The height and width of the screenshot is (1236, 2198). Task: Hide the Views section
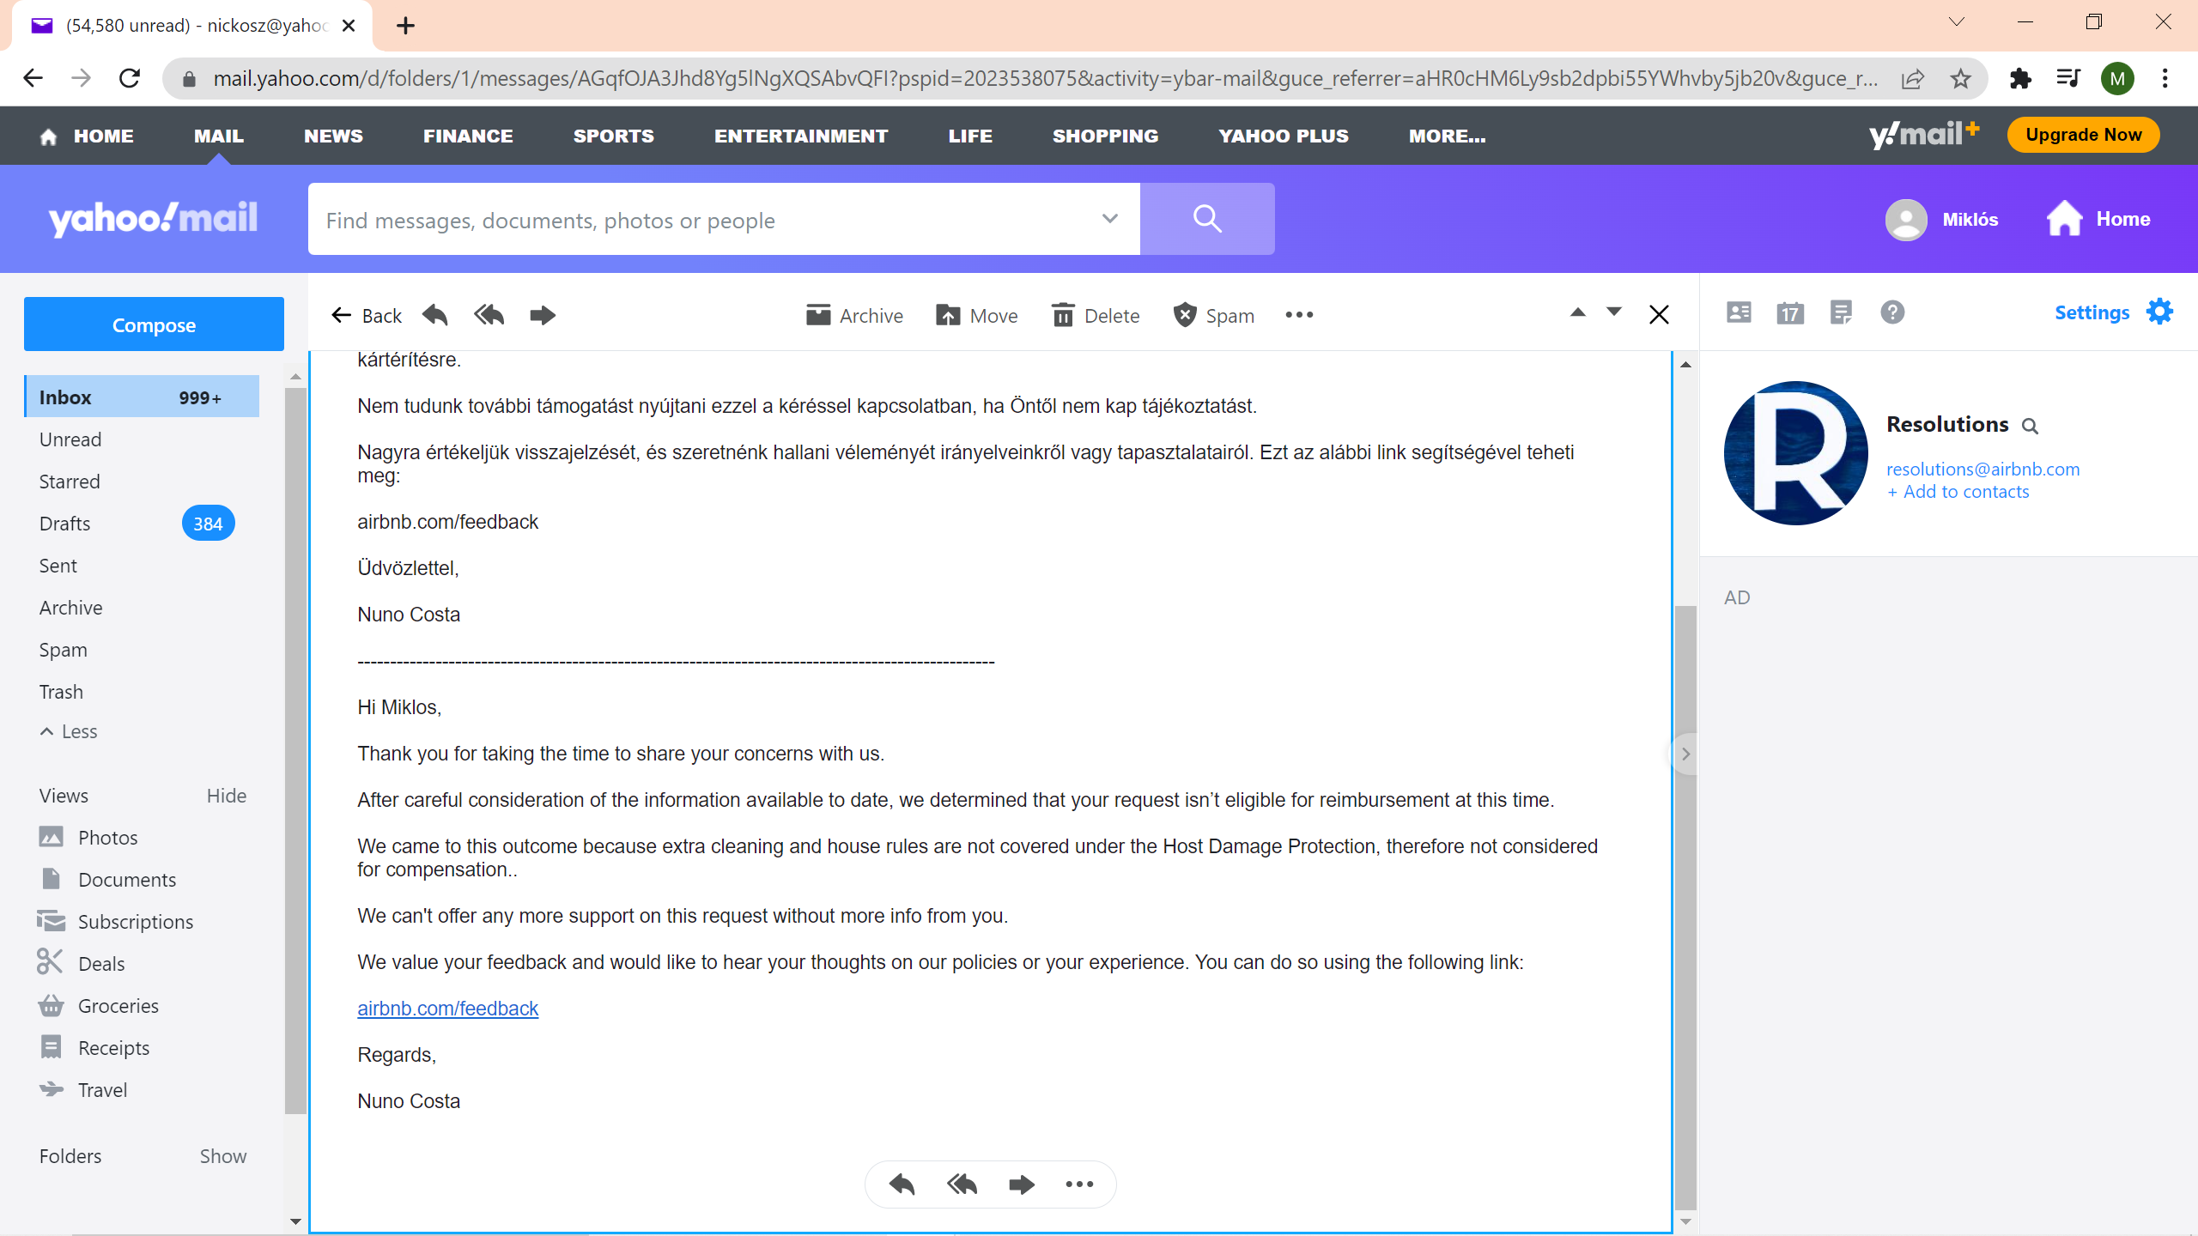tap(226, 796)
